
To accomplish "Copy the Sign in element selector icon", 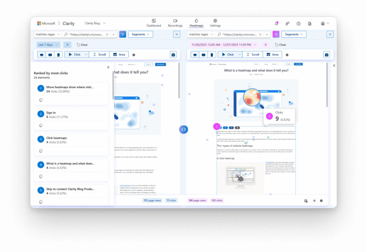I will click(x=41, y=125).
